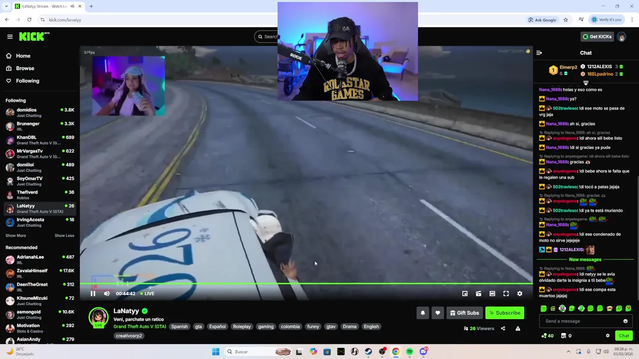
Task: Open the hamburger sidebar menu
Action: 9,36
